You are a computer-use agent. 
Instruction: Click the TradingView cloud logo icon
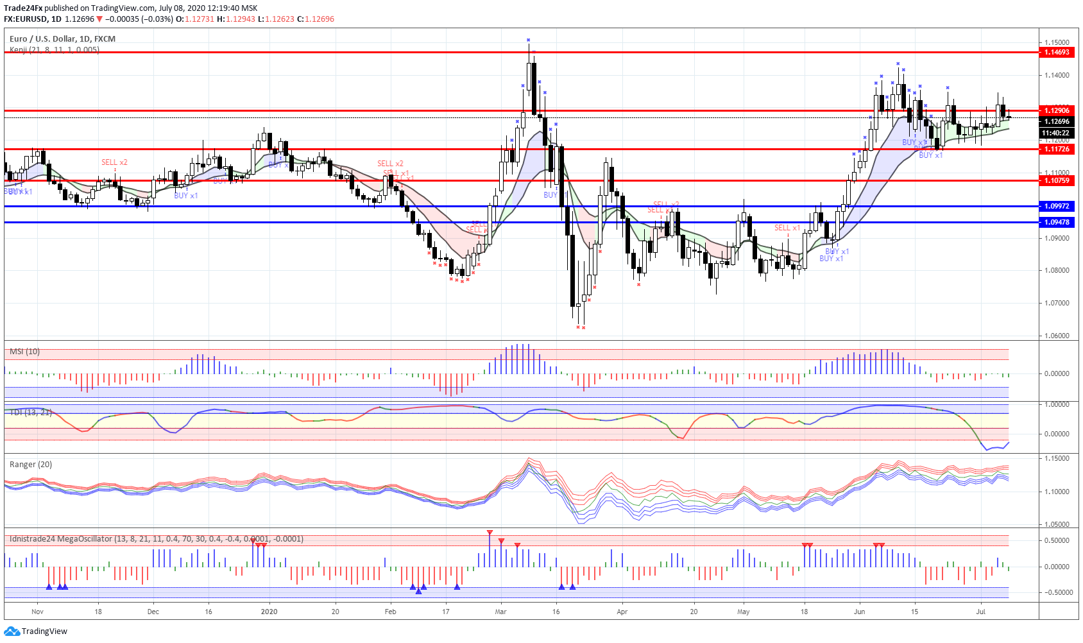click(12, 631)
